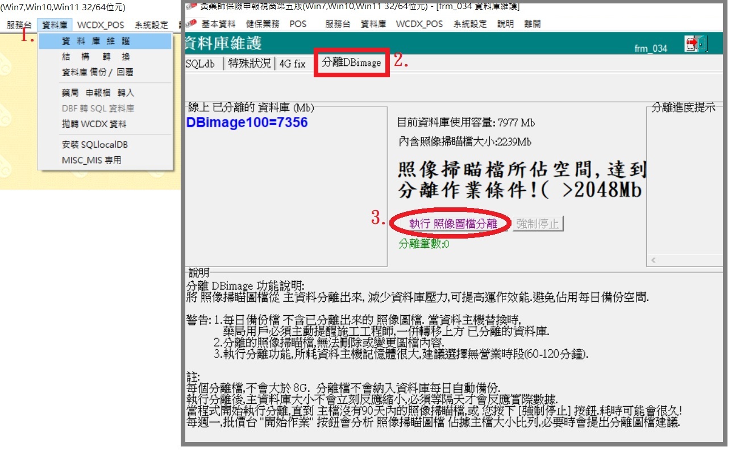Open 系統設定 menu in frm_034 window

point(470,24)
